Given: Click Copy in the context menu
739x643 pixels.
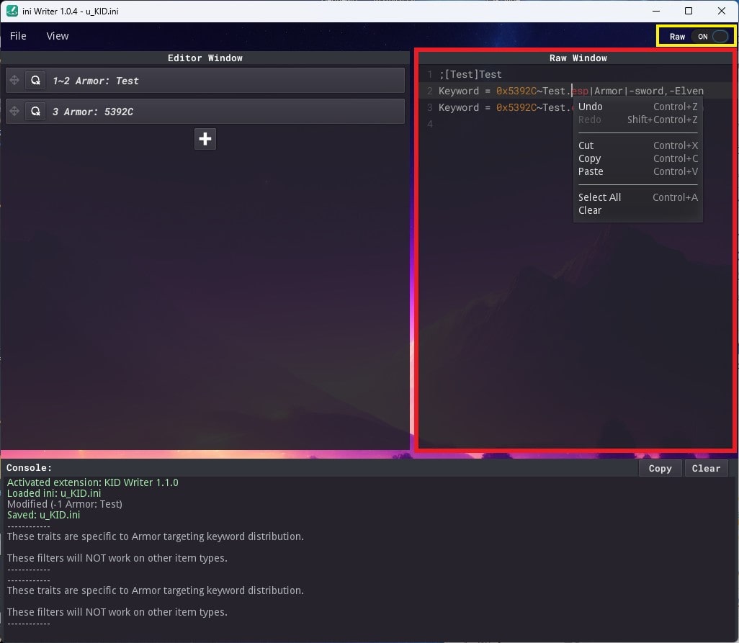Looking at the screenshot, I should (x=589, y=158).
